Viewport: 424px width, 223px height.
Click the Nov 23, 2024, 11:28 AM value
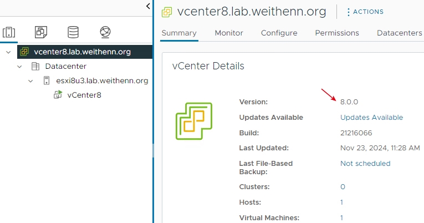click(x=380, y=148)
